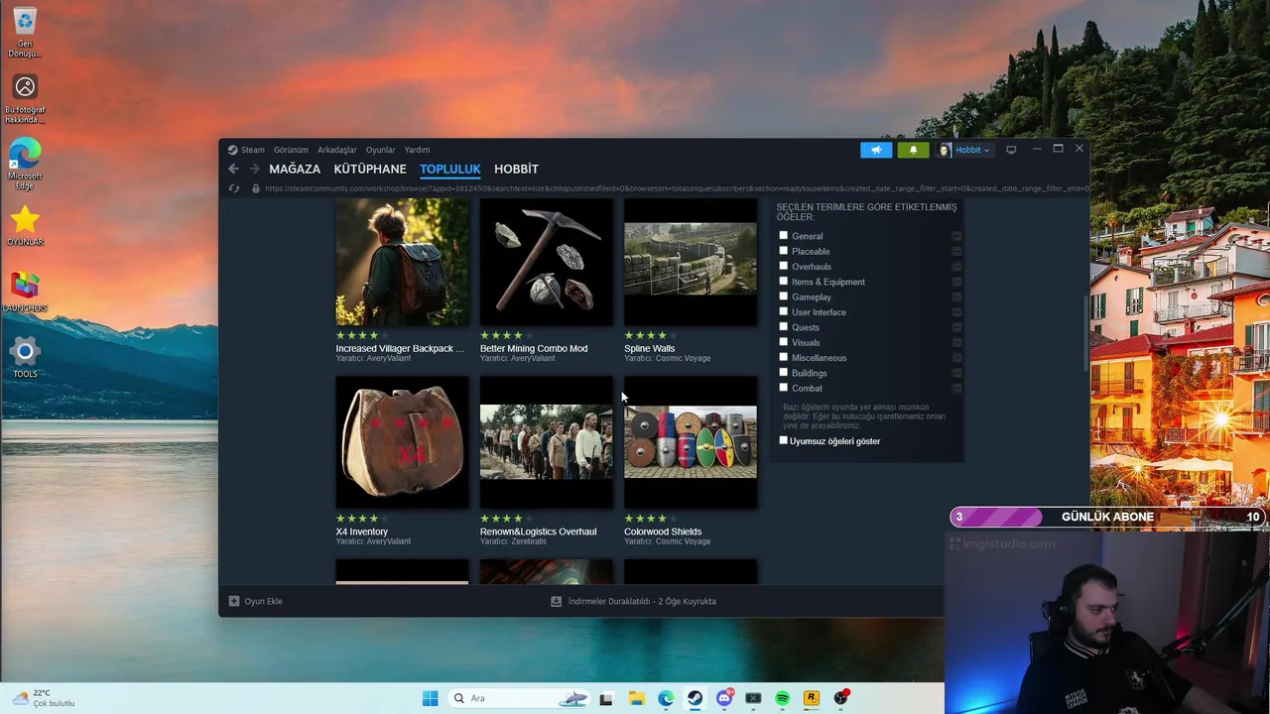Open the Arkadaşlar menu
1270x714 pixels.
point(337,150)
